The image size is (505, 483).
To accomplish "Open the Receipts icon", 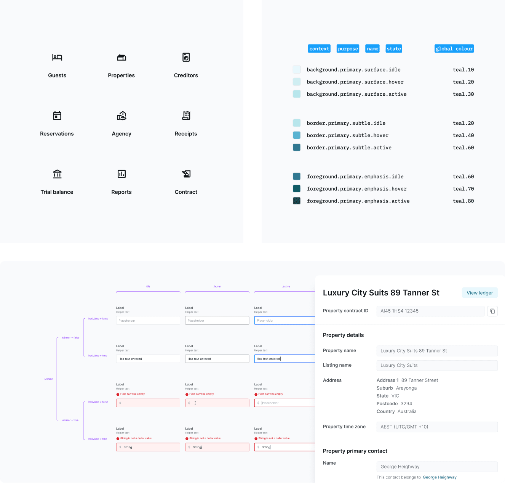I will (x=186, y=116).
